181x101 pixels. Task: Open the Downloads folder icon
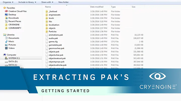point(7,18)
